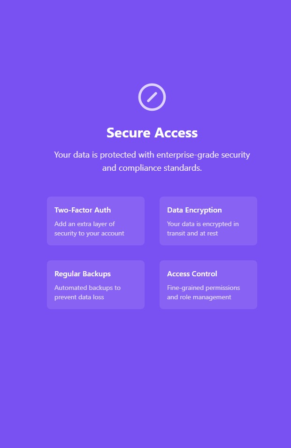Click the Regular Backups title text

83,273
